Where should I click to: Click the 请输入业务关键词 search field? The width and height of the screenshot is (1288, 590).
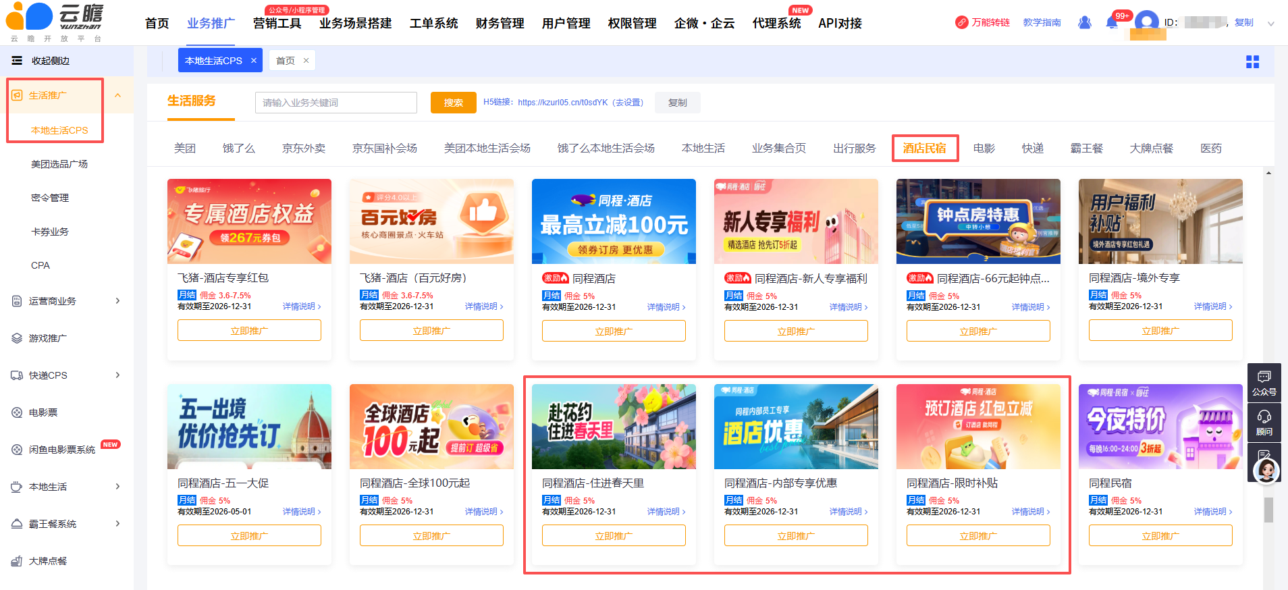(336, 103)
